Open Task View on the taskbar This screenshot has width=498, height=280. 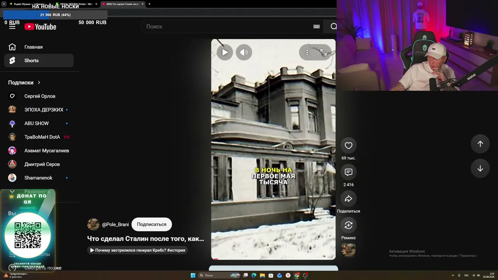click(245, 275)
